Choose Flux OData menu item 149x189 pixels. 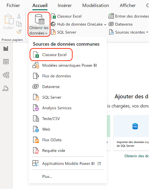coord(67,140)
